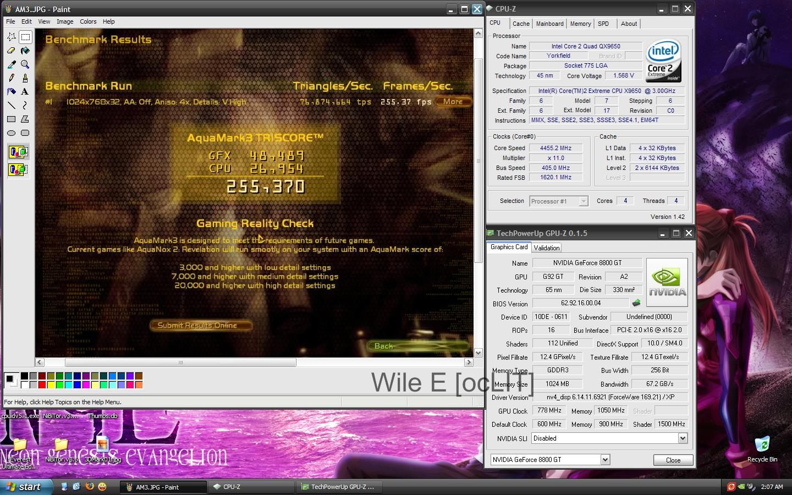The width and height of the screenshot is (792, 495).
Task: Select the Magnifier tool in Paint
Action: point(25,64)
